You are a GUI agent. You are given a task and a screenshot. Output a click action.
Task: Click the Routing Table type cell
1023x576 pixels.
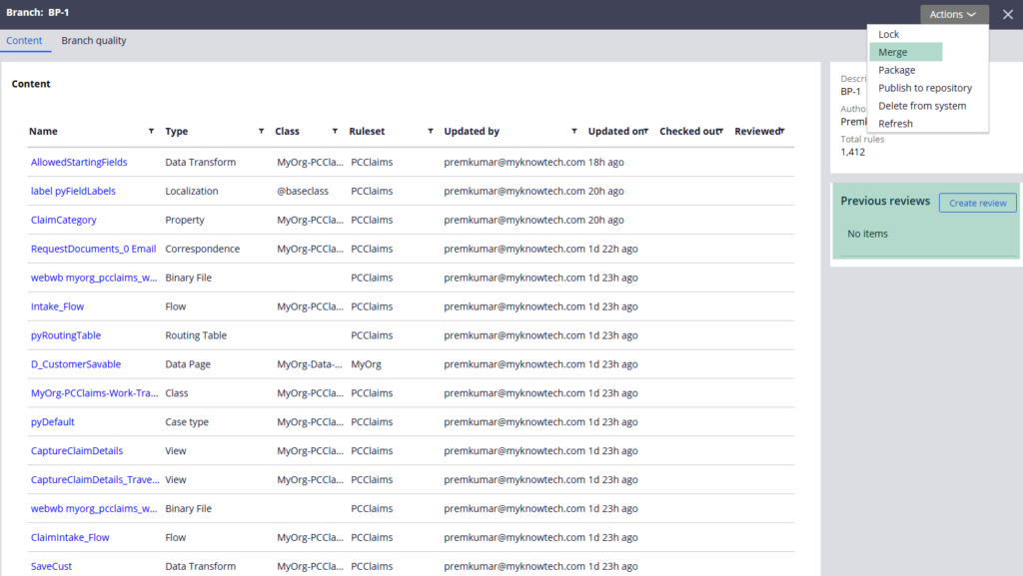tap(196, 335)
